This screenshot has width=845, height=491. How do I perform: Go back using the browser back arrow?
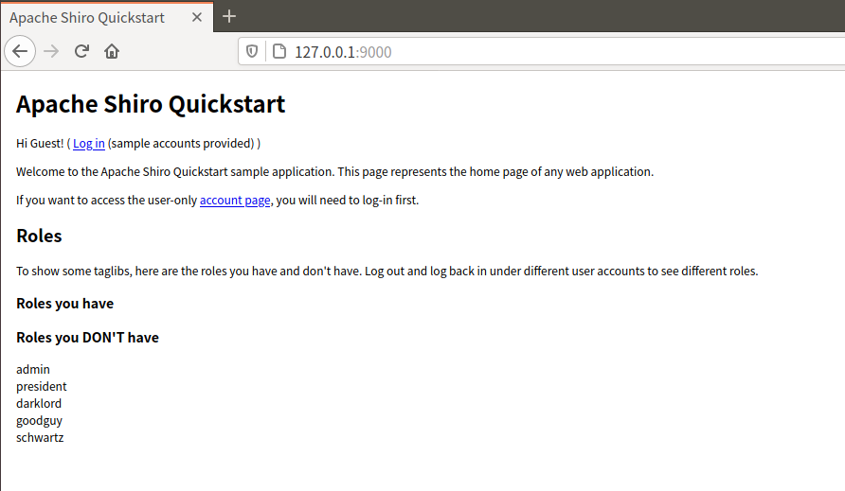click(20, 51)
